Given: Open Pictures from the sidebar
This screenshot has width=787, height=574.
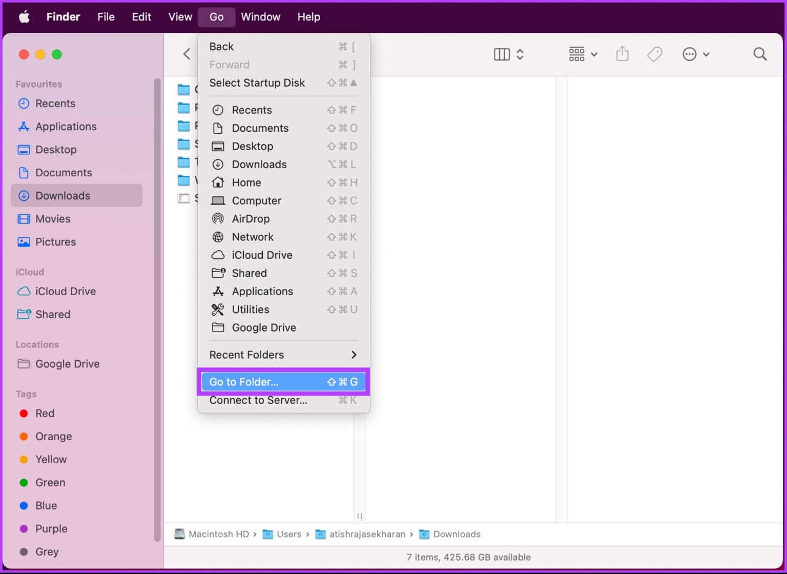Looking at the screenshot, I should (x=55, y=241).
